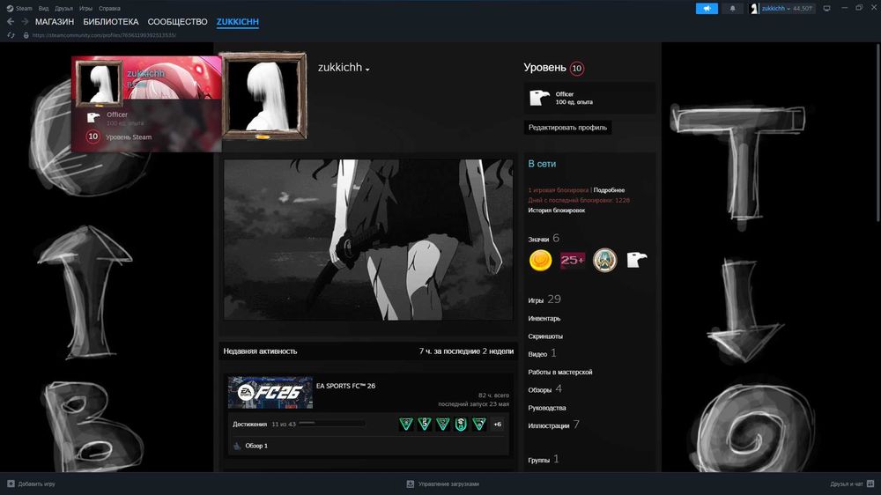The image size is (881, 495).
Task: Click the gold coin badge
Action: (540, 260)
